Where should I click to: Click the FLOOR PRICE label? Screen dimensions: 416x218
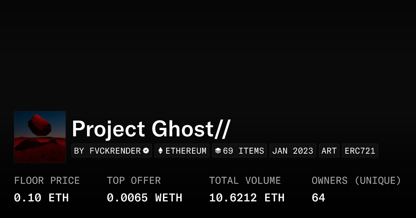(x=47, y=181)
